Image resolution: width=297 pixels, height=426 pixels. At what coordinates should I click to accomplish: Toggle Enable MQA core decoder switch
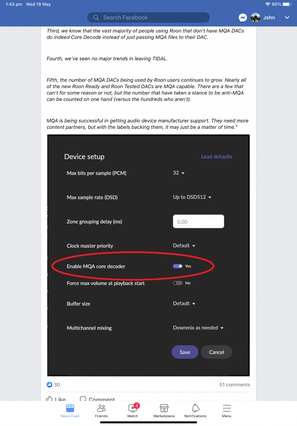pos(178,266)
